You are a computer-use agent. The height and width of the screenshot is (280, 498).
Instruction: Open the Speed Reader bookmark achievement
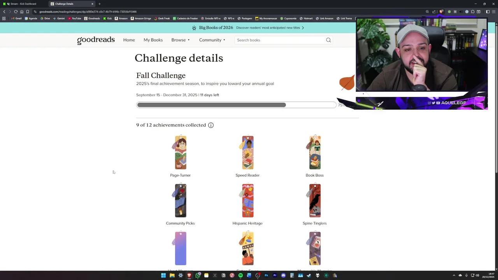[247, 152]
